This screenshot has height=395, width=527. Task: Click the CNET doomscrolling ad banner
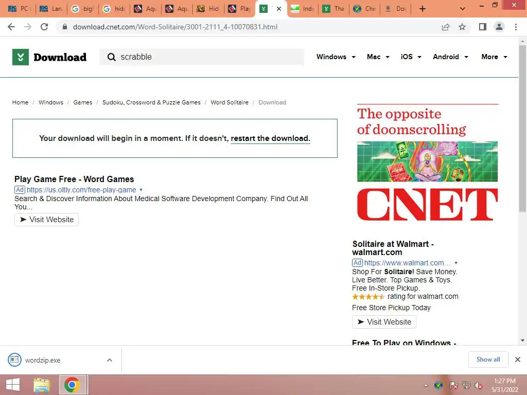pos(427,163)
